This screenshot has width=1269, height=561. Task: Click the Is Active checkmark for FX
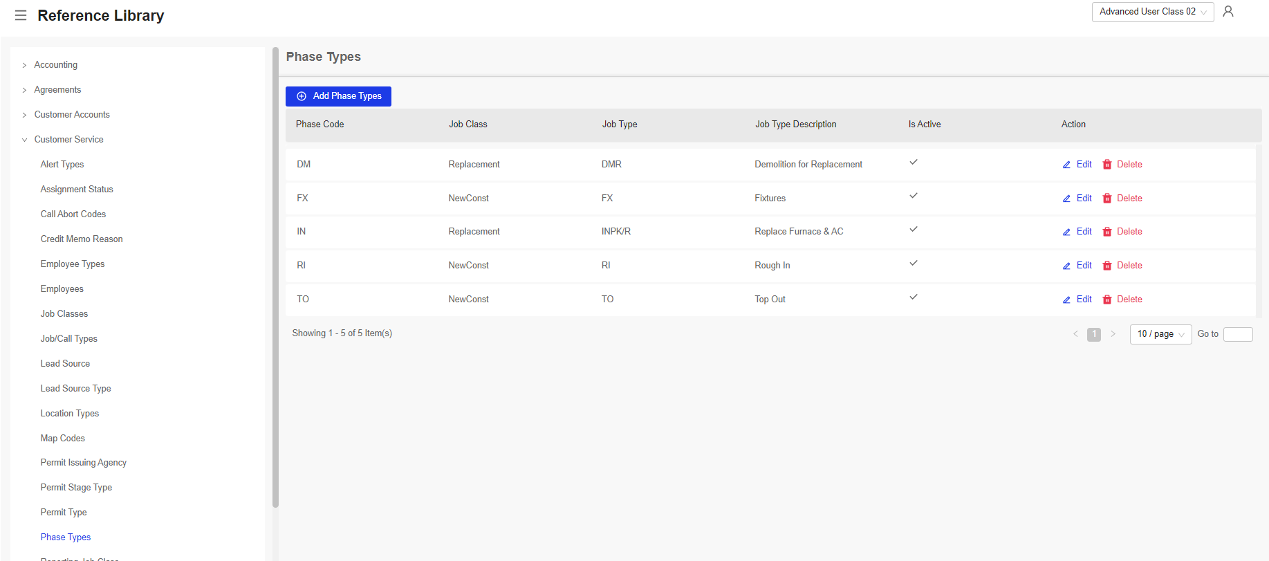[914, 196]
